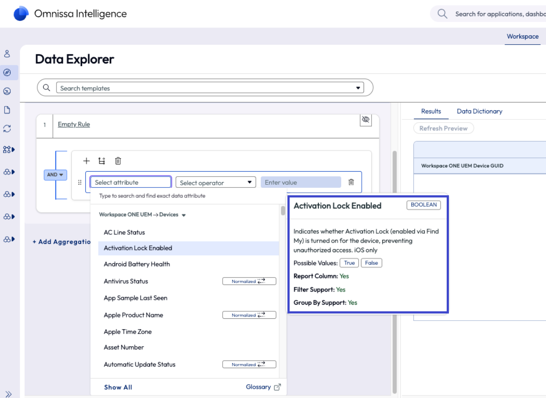Select the compass Data Explorer sidebar icon
Screen dimensions: 546x398
[x=7, y=73]
